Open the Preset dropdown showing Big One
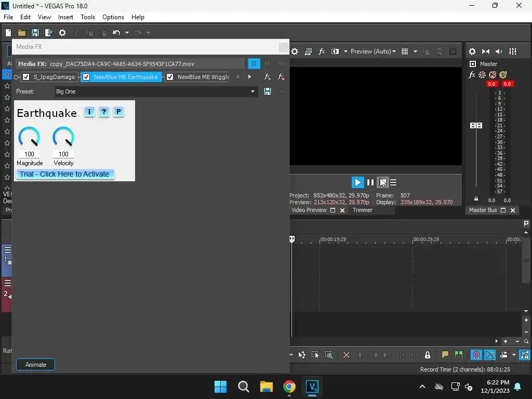Viewport: 532px width, 399px height. [252, 91]
